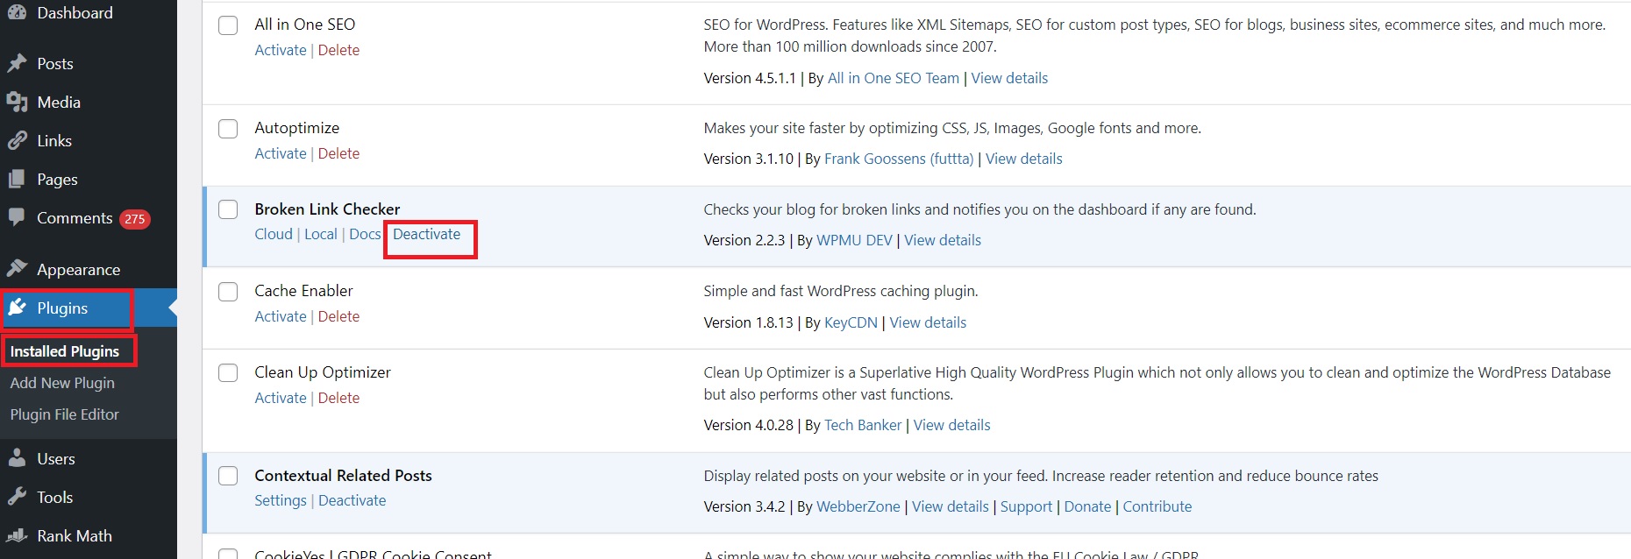Open Contextual Related Posts Support link
The image size is (1631, 559).
coord(1026,506)
